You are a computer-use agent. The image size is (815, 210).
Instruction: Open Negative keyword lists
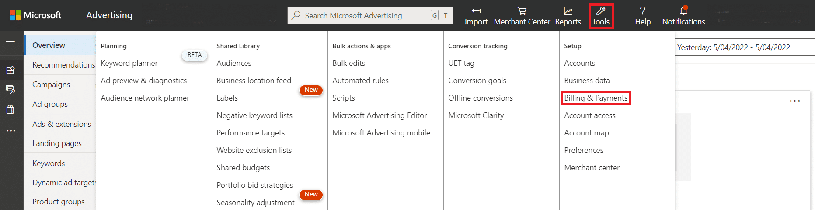[254, 115]
